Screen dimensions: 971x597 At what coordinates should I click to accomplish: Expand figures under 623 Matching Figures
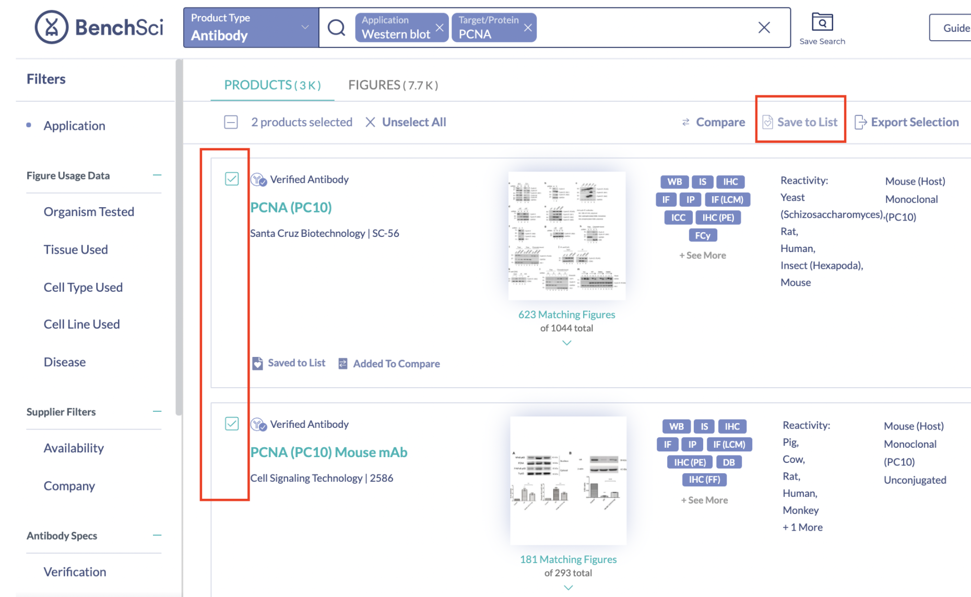point(567,343)
